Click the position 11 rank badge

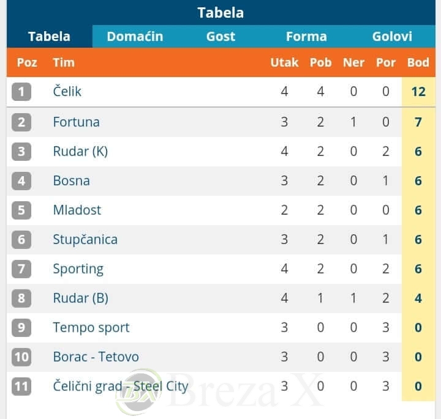pos(21,386)
